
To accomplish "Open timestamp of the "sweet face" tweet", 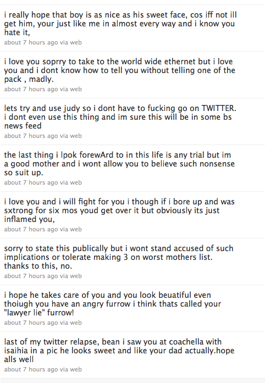I will click(31, 42).
